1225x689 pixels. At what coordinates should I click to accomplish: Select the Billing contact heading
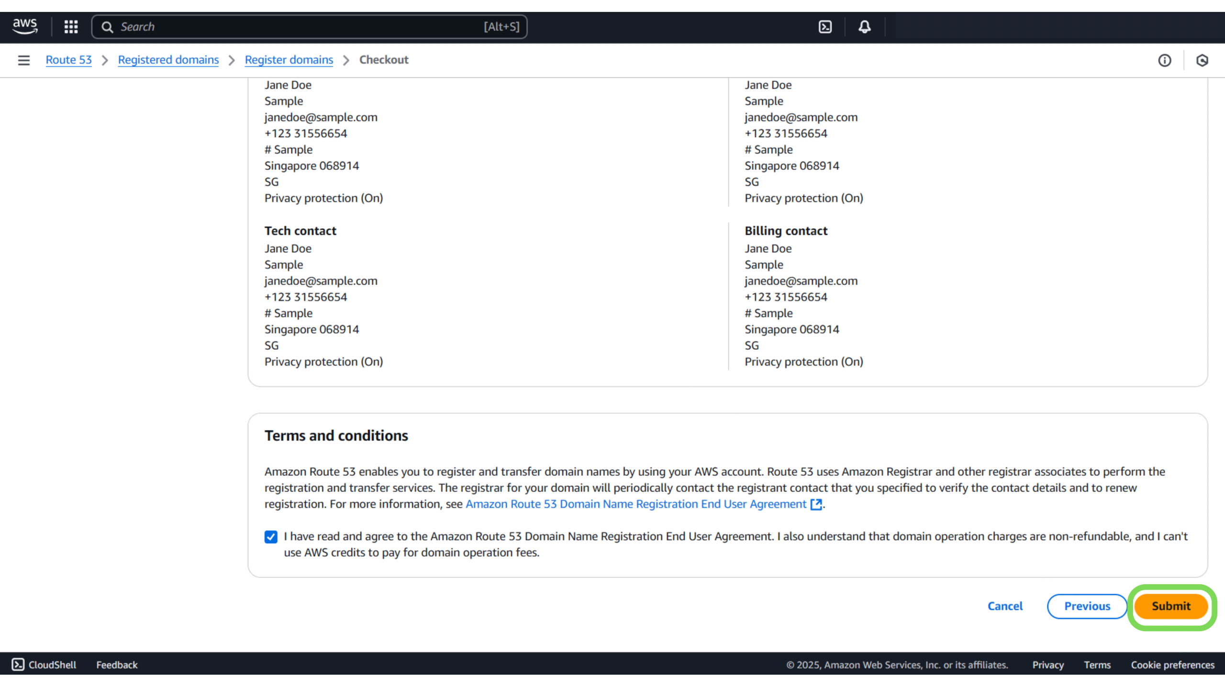pyautogui.click(x=786, y=231)
